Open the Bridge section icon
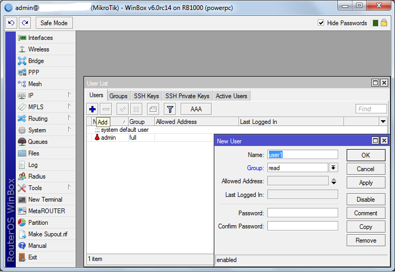Viewport: 395px width, 272px height. point(22,61)
